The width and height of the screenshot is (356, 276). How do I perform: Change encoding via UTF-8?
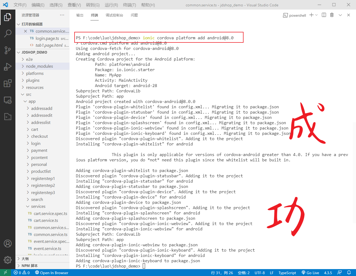(x=260, y=273)
